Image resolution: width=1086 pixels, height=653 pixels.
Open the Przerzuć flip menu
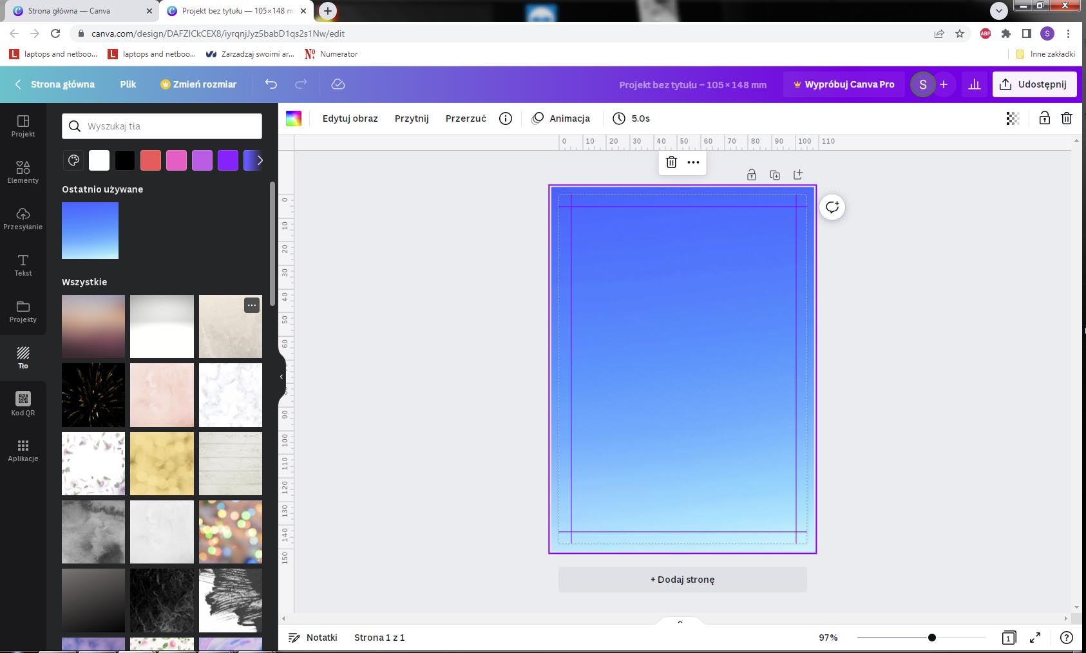tap(466, 118)
